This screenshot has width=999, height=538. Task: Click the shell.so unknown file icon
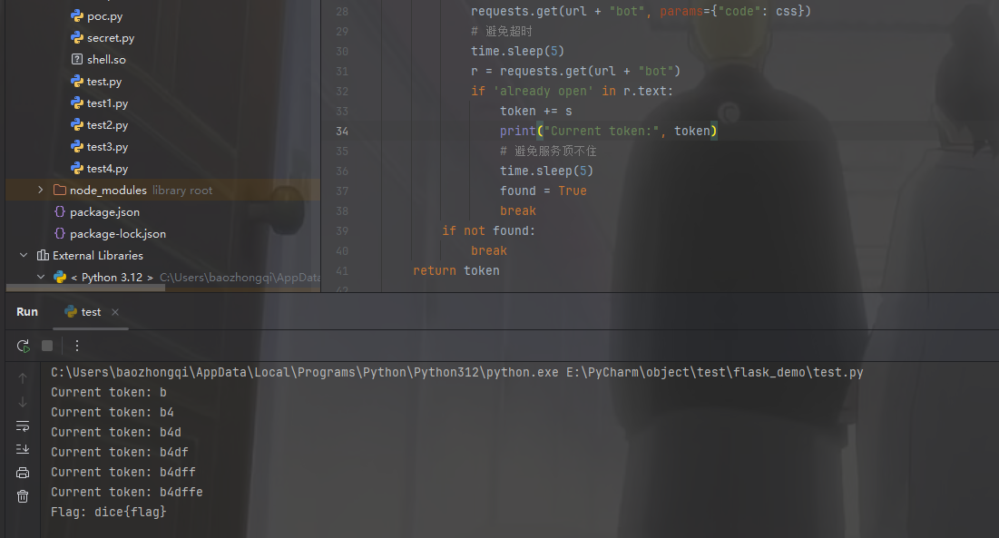(x=77, y=60)
